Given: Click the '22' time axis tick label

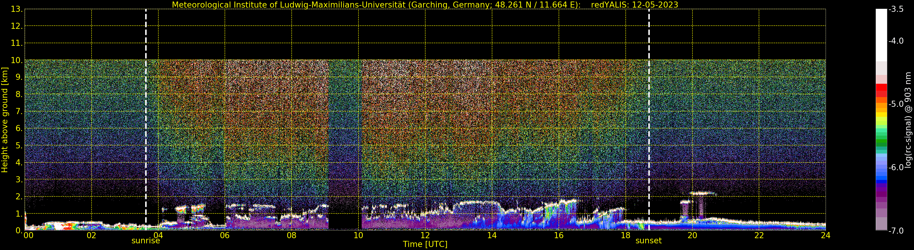Looking at the screenshot, I should 759,235.
